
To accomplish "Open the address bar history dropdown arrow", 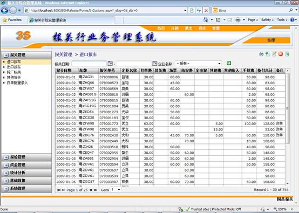I will [185, 10].
